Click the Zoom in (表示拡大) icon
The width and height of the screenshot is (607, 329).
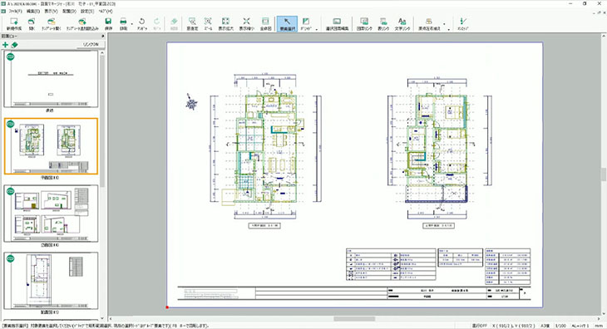pos(225,23)
